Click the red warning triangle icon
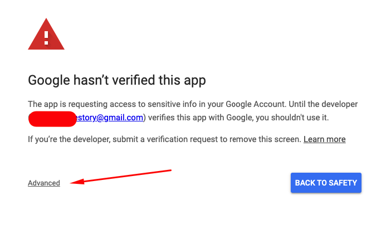 click(x=46, y=34)
